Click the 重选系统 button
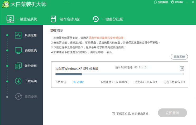This screenshot has height=125, width=196. [179, 57]
